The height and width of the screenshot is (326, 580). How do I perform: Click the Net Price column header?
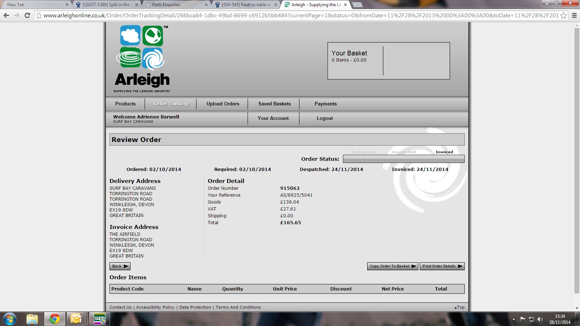point(393,289)
